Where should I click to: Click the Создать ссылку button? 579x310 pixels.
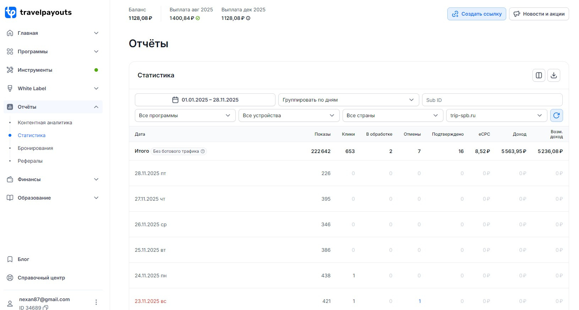tap(476, 14)
